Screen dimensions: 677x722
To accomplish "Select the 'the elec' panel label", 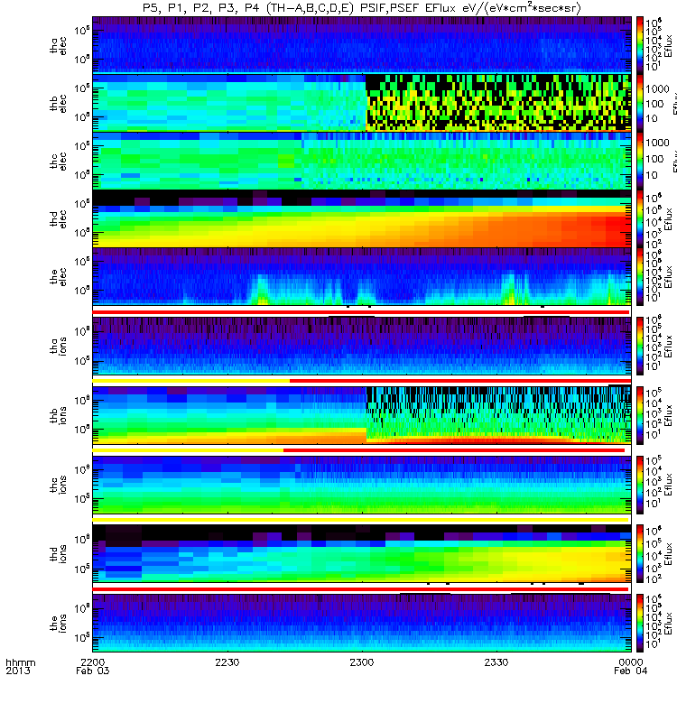I will click(58, 277).
